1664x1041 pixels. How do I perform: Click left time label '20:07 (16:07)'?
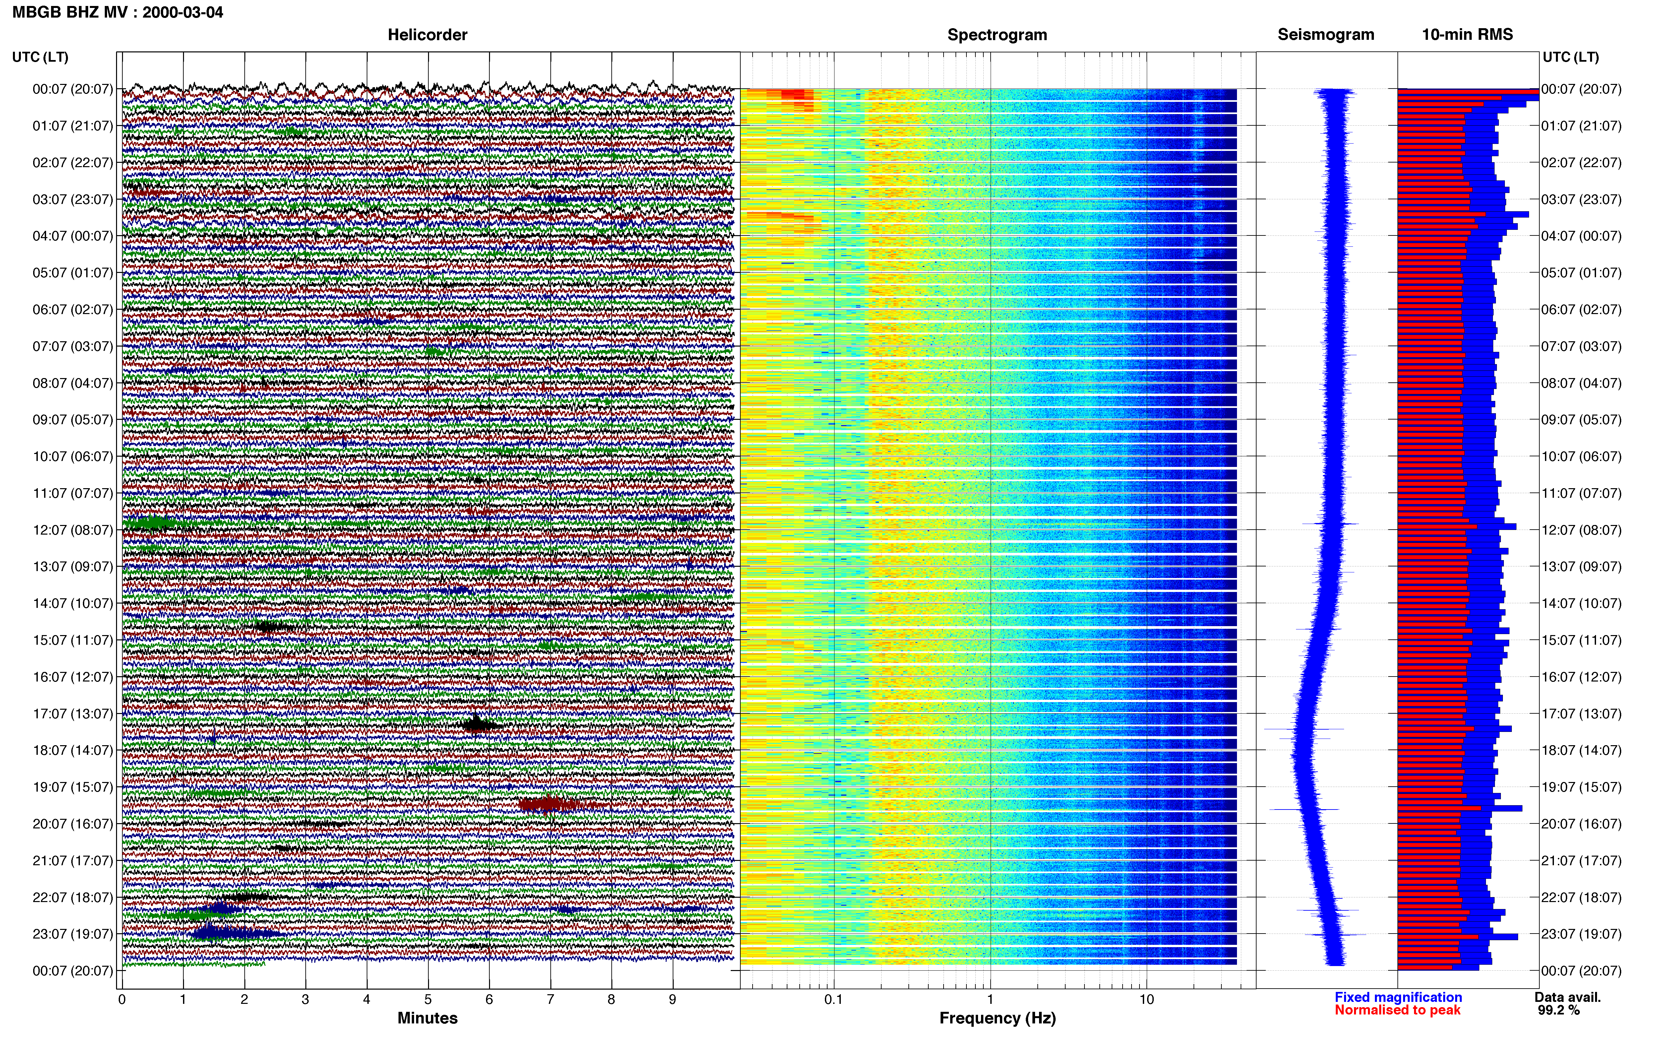tap(72, 823)
